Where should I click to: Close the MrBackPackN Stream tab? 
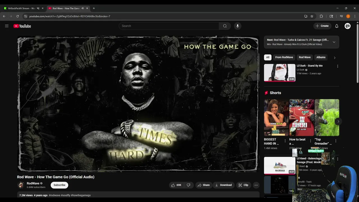[43, 8]
